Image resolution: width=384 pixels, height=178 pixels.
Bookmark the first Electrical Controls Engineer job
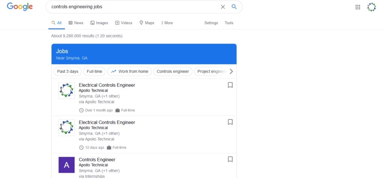pyautogui.click(x=230, y=85)
